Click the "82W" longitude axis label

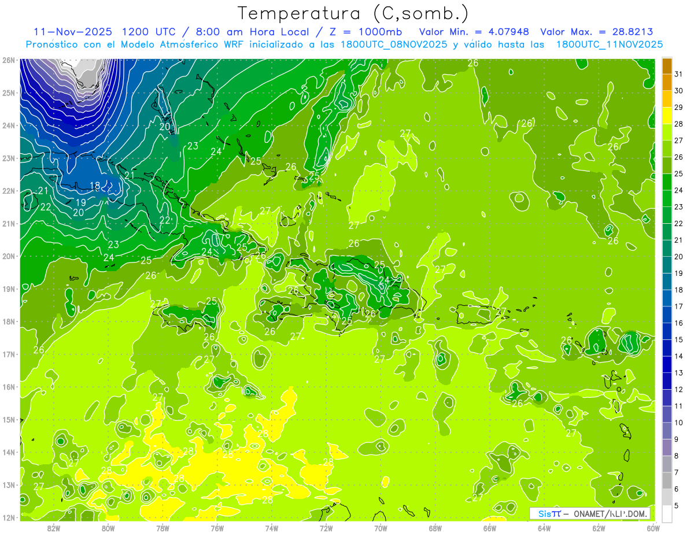(x=54, y=527)
